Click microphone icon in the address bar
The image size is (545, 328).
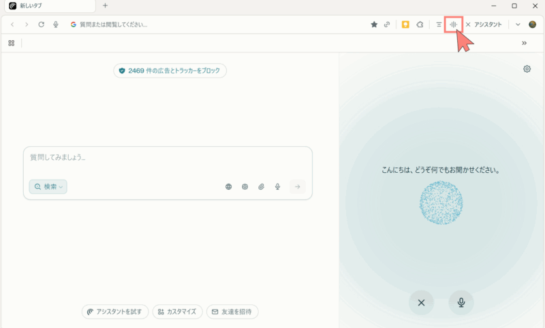tap(55, 24)
